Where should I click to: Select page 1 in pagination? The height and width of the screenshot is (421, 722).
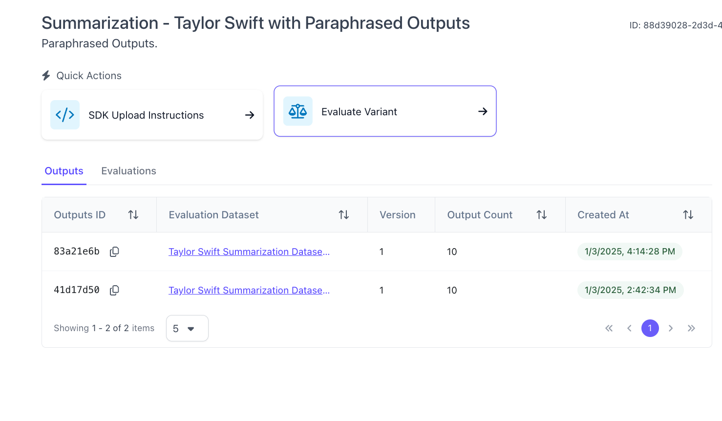(x=650, y=328)
